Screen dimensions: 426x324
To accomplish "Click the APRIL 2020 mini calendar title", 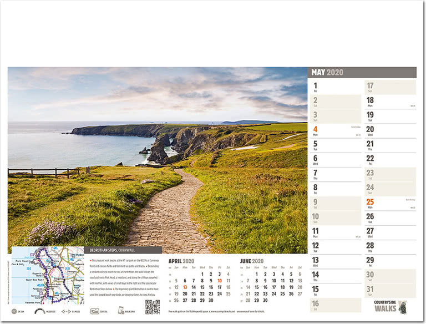I will tap(181, 261).
